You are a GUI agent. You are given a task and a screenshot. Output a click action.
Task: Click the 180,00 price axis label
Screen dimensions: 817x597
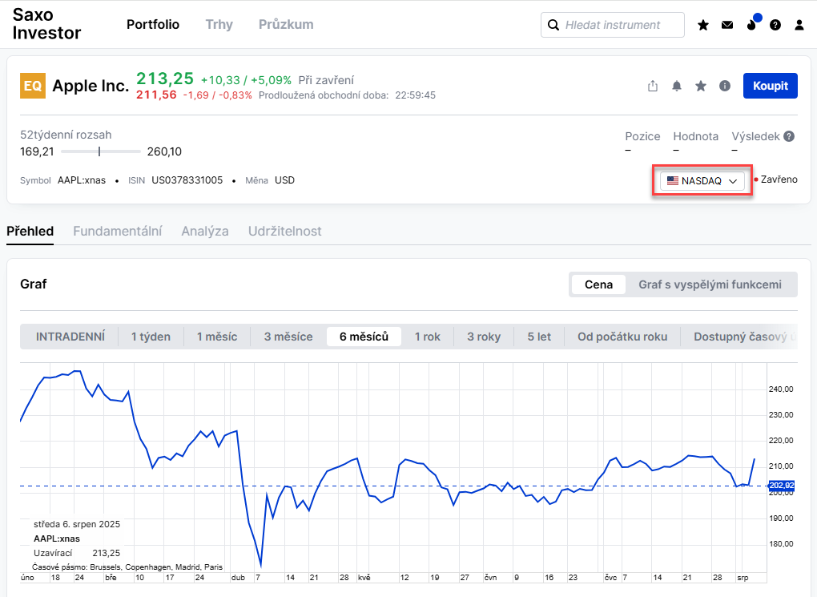point(780,544)
